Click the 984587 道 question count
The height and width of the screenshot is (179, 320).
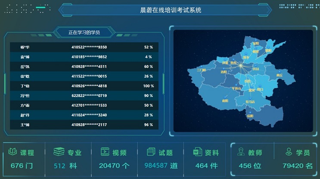click(161, 166)
